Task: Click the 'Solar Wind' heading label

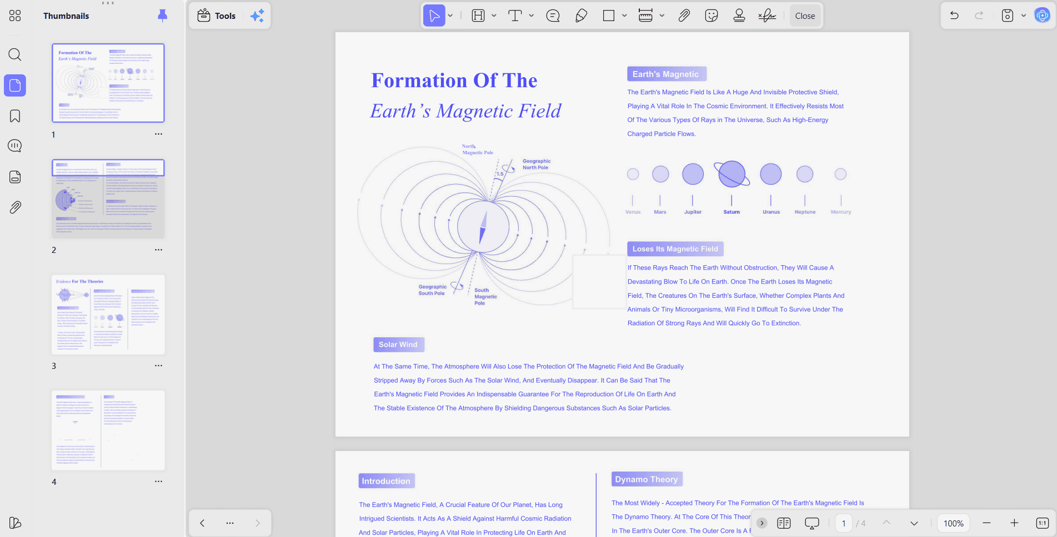Action: (398, 345)
